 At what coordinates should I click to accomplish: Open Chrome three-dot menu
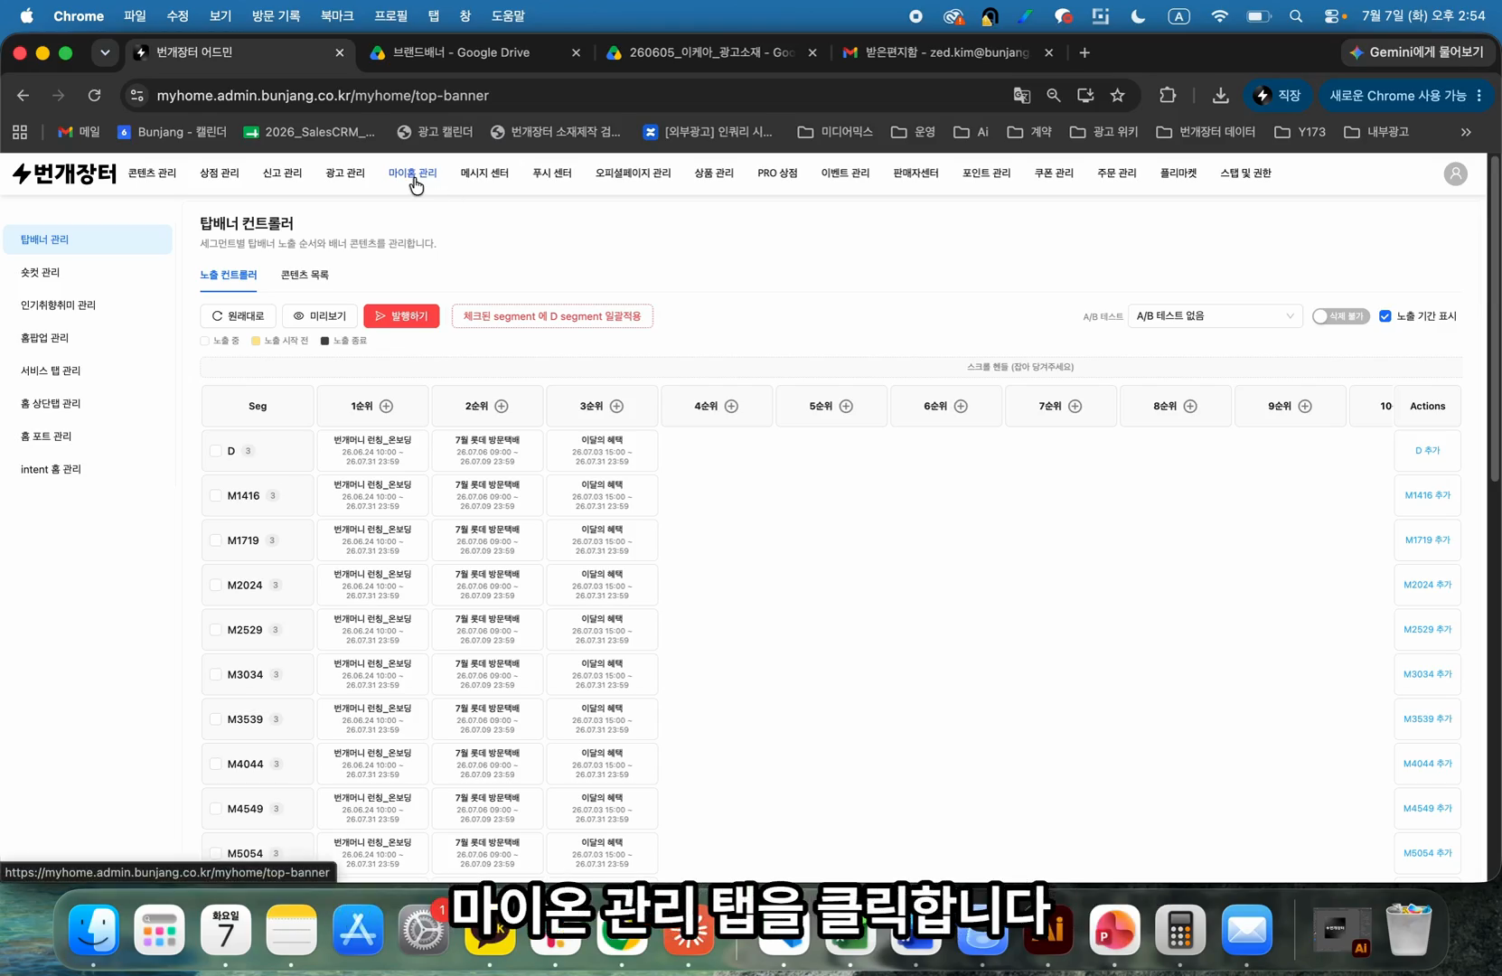coord(1479,95)
